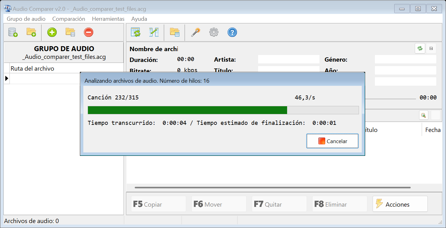Click the Fecha column header
This screenshot has width=446, height=228.
(x=433, y=130)
